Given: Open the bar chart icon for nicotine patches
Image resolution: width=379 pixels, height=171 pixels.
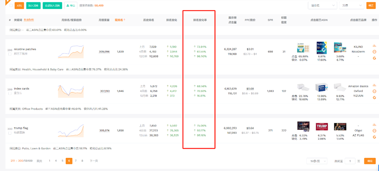Looking at the screenshot, I should point(375,46).
